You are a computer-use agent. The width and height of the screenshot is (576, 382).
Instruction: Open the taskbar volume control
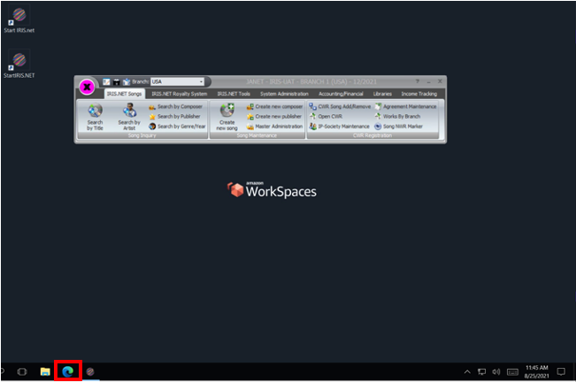(496, 371)
